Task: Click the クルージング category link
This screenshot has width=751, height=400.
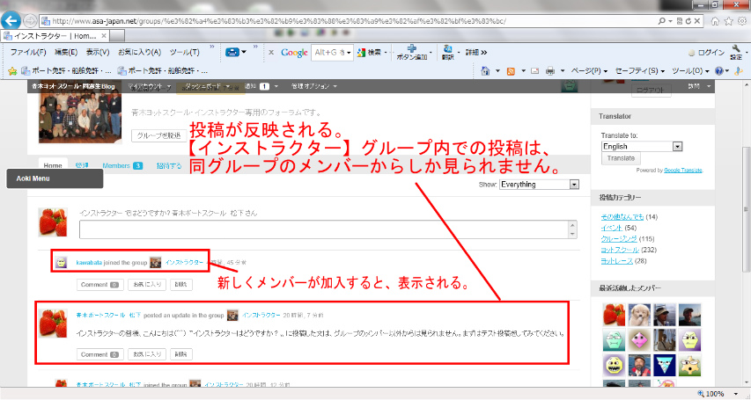Action: click(x=619, y=239)
